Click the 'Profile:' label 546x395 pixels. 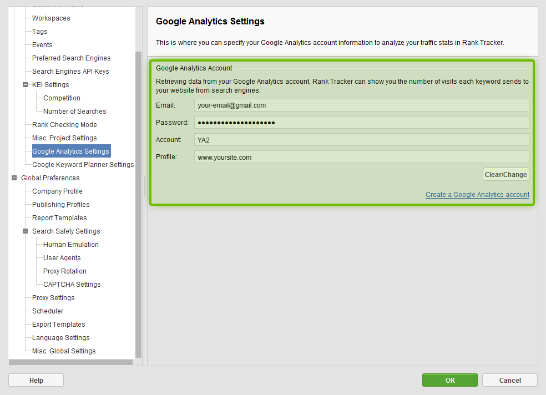click(x=166, y=157)
